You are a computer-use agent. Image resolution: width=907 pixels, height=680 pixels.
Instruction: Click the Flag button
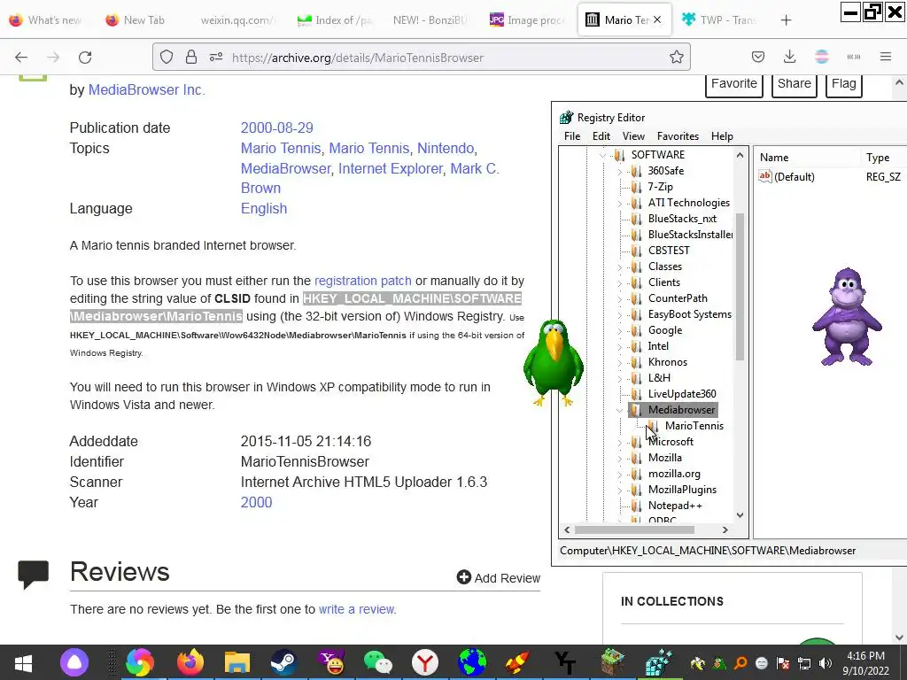(x=843, y=84)
